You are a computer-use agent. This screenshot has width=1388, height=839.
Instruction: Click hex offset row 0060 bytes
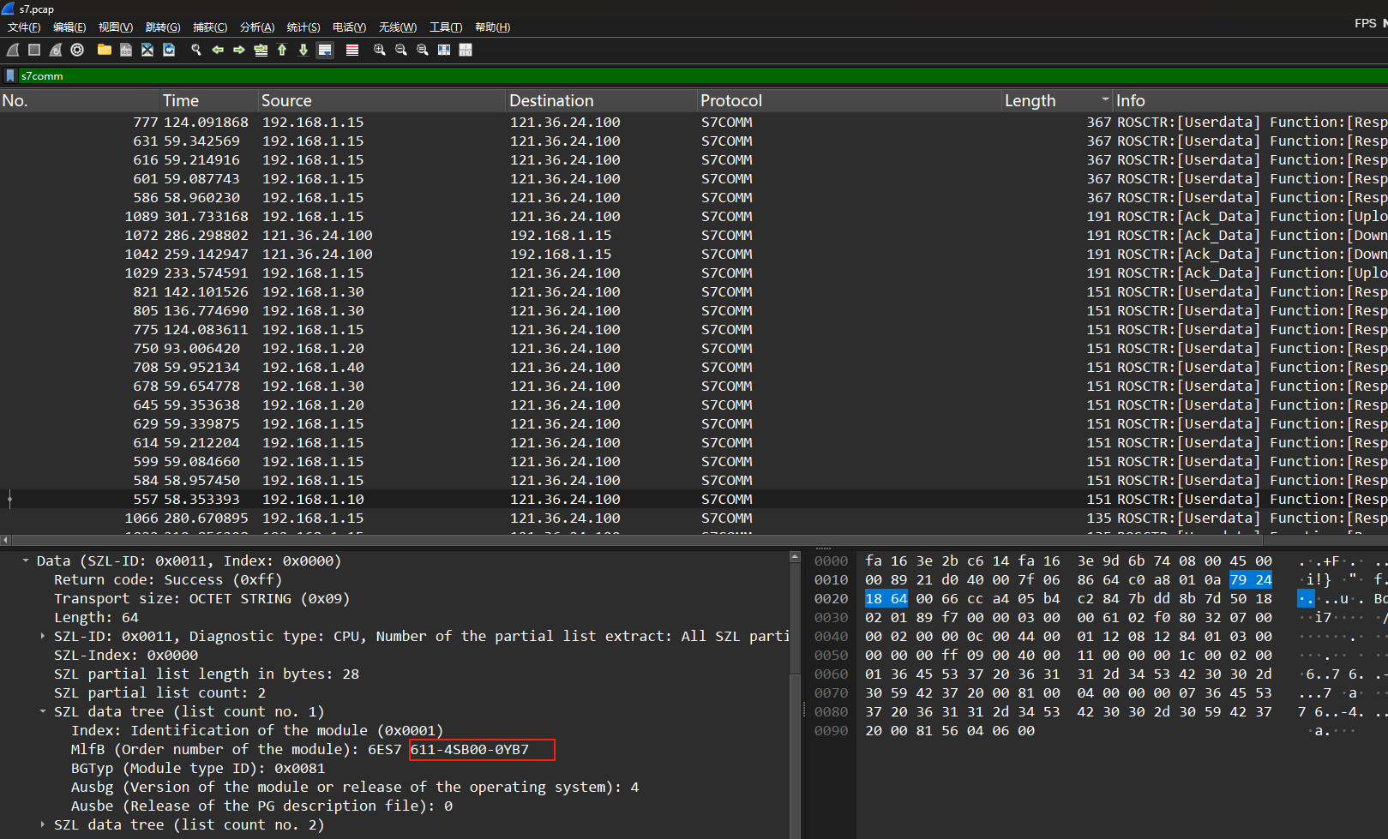click(1068, 674)
